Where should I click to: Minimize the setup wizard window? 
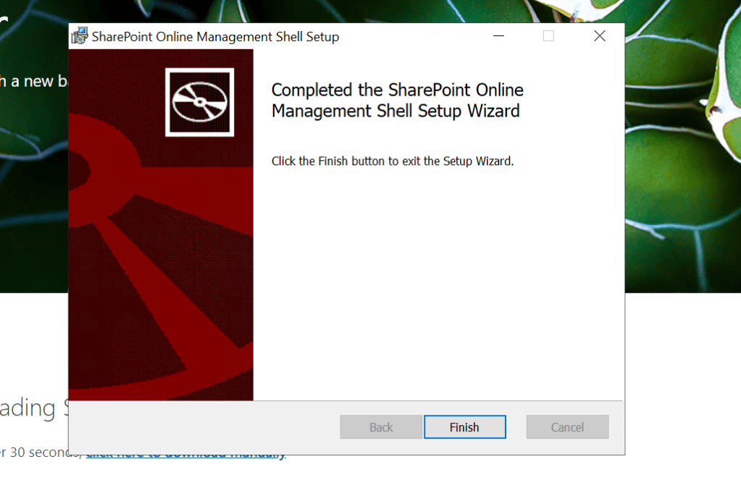[x=498, y=36]
